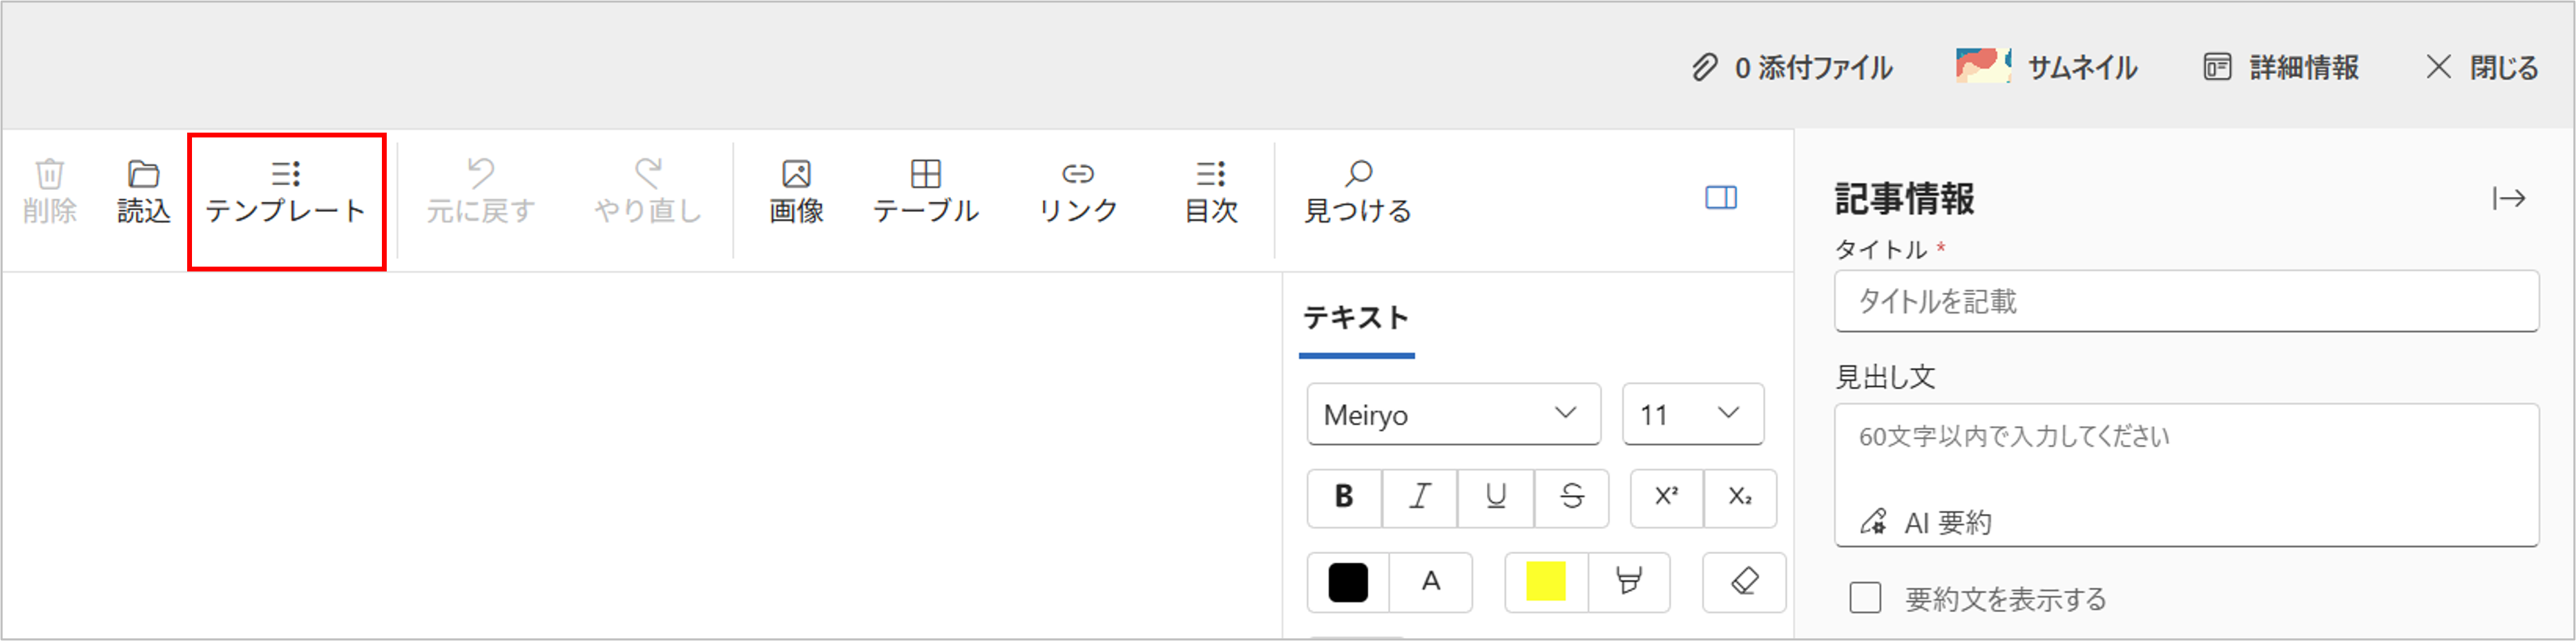Toggle italic text formatting
The height and width of the screenshot is (641, 2576).
click(1419, 497)
